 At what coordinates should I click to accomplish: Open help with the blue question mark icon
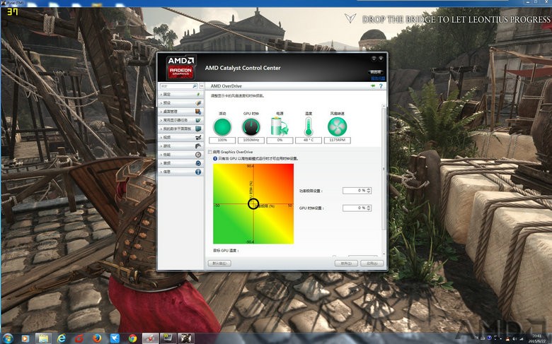381,85
